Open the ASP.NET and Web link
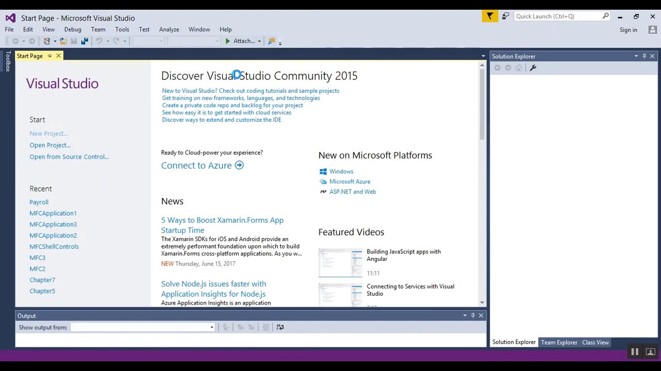 tap(353, 192)
